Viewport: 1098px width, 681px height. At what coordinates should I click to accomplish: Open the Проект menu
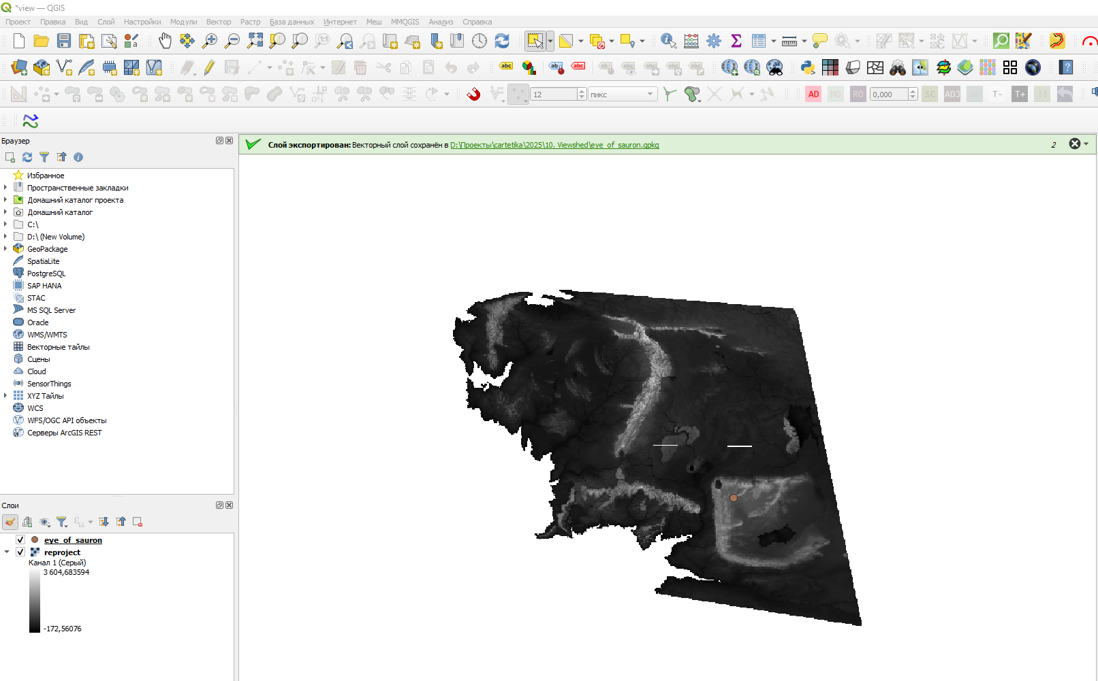pyautogui.click(x=18, y=22)
